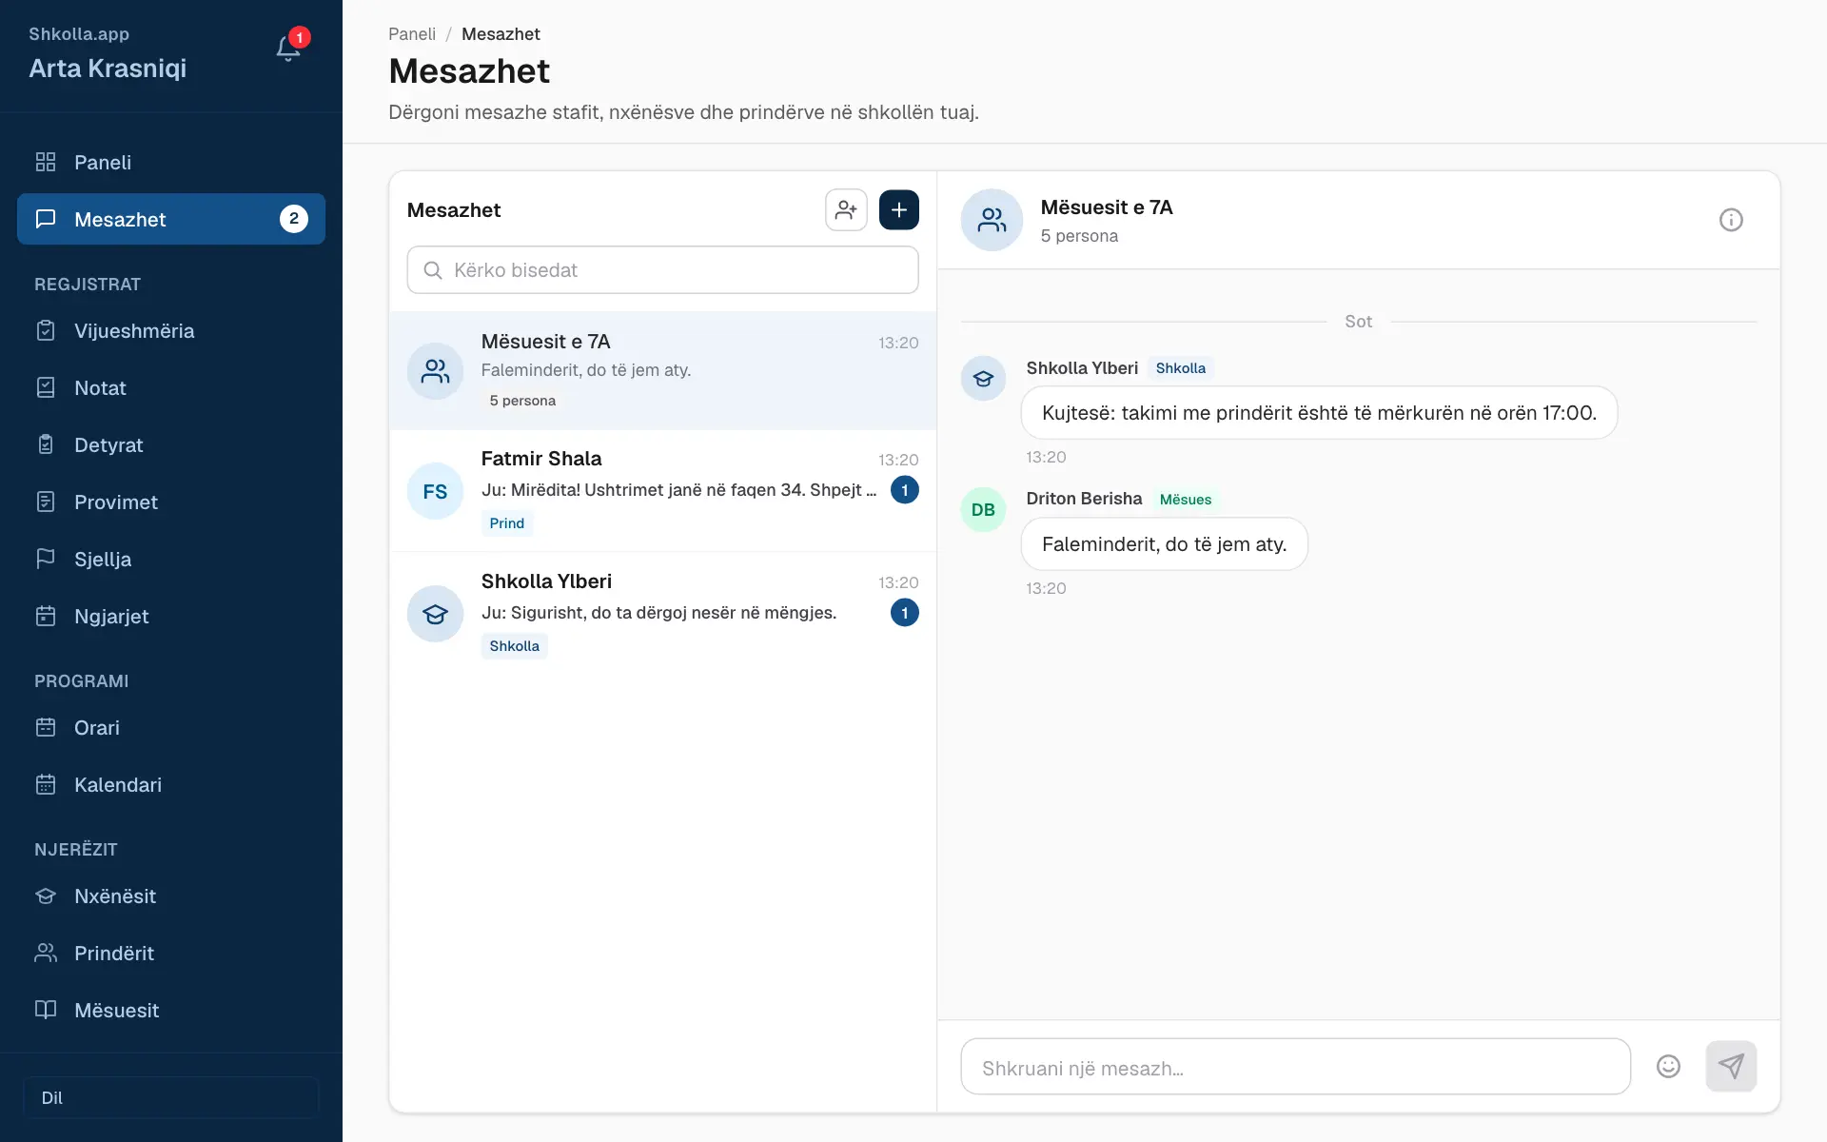The width and height of the screenshot is (1827, 1142).
Task: Open the Shkolla Ylberi conversation
Action: (663, 614)
